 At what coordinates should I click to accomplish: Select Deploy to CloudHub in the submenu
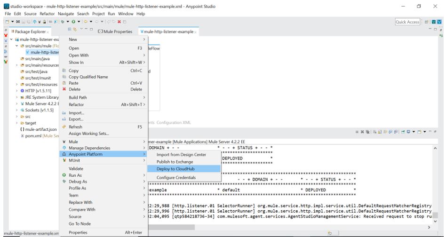pos(184,169)
